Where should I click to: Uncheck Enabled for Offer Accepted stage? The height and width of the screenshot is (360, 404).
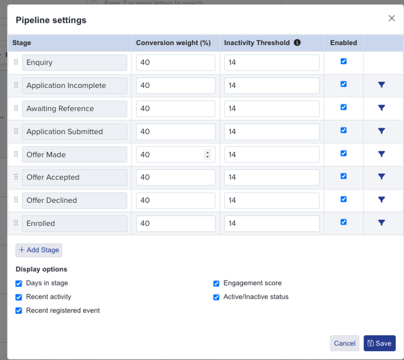click(x=344, y=176)
